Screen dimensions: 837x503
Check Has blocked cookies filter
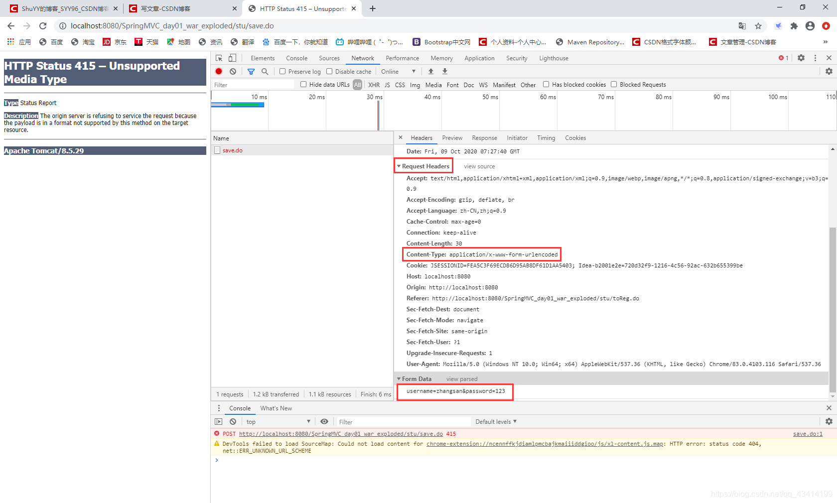coord(546,85)
